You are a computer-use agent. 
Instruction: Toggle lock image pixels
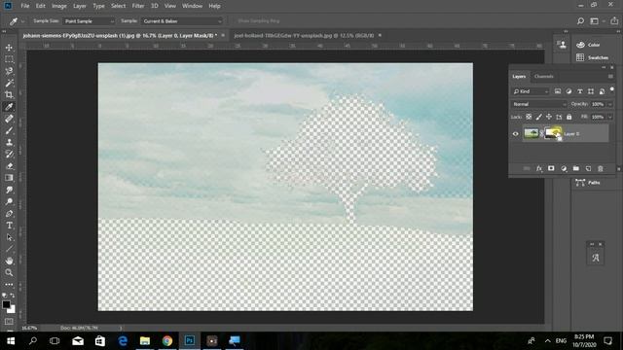click(538, 117)
